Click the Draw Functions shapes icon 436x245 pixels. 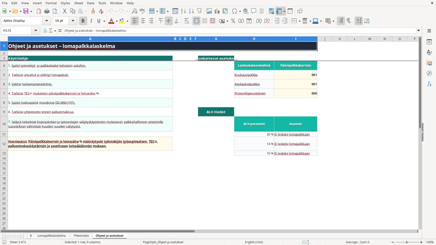(300, 11)
